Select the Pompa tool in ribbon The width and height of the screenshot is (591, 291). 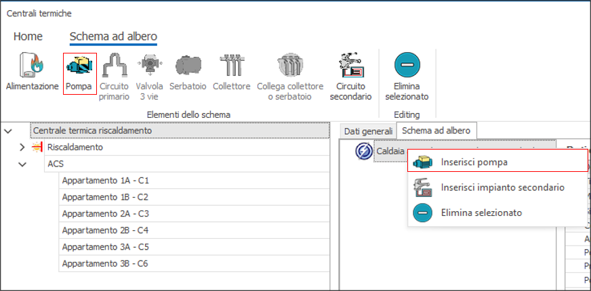[x=79, y=68]
